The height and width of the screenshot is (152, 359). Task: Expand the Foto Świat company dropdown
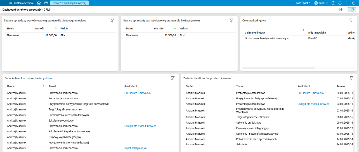click(x=304, y=3)
